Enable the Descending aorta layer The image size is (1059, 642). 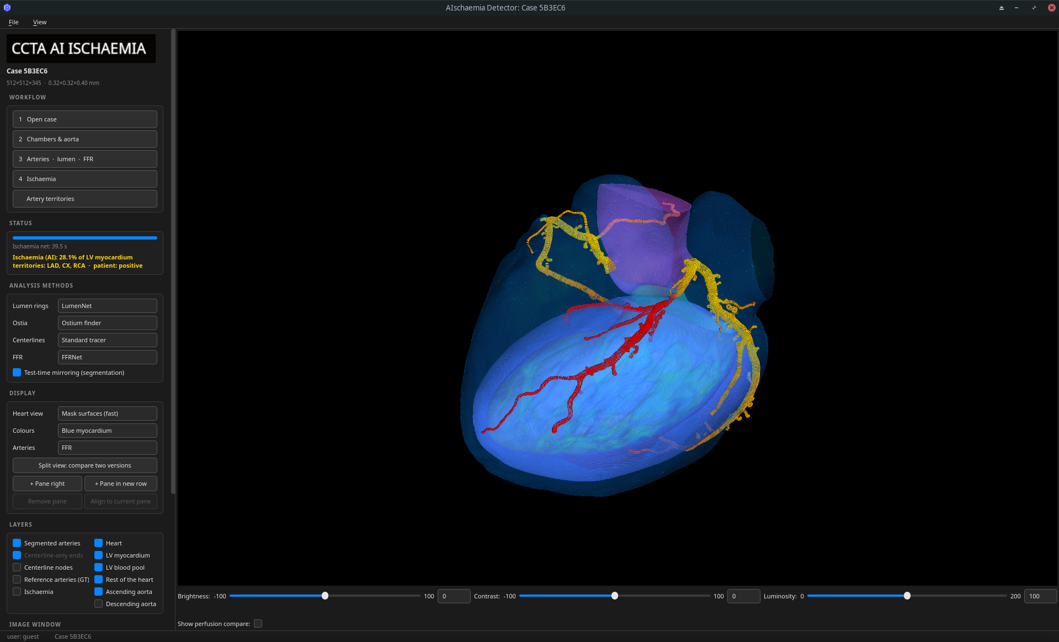(x=99, y=604)
